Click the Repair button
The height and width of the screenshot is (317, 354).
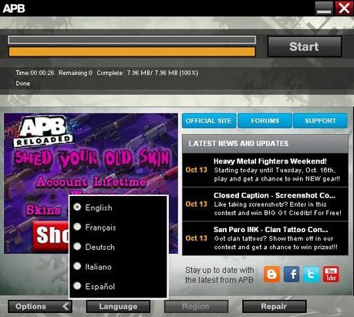point(274,306)
